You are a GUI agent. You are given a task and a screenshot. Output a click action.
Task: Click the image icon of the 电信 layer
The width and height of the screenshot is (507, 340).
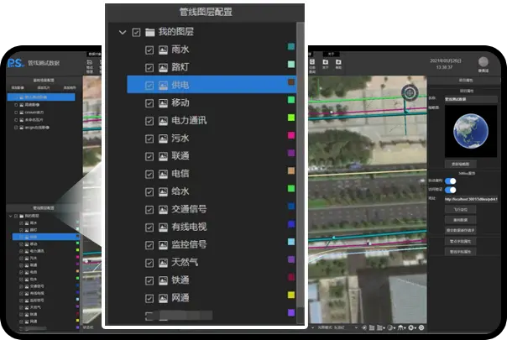(163, 175)
